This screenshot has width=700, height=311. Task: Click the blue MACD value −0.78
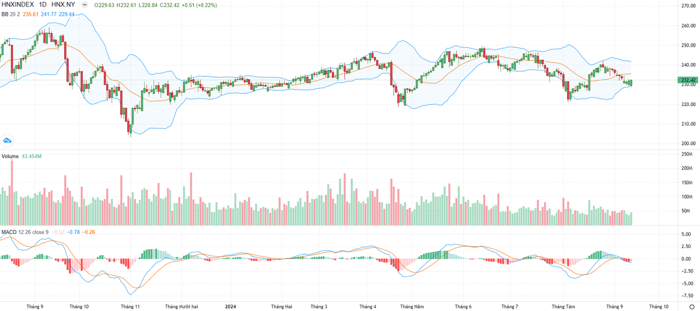pyautogui.click(x=73, y=232)
